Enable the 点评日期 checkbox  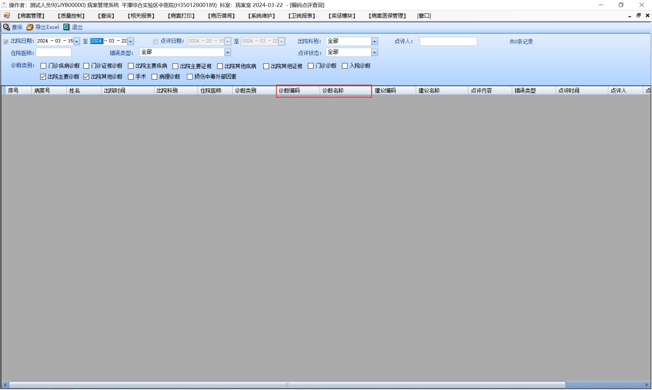[156, 42]
